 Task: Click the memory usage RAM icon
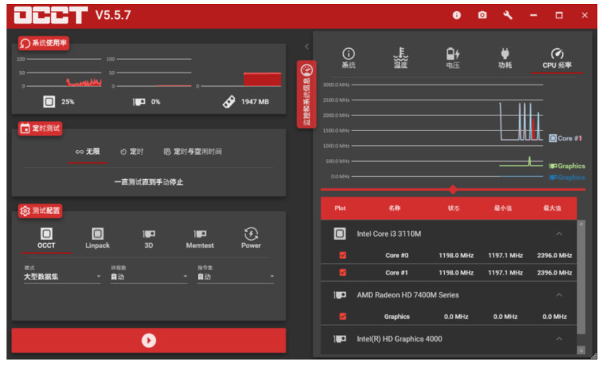tap(229, 102)
